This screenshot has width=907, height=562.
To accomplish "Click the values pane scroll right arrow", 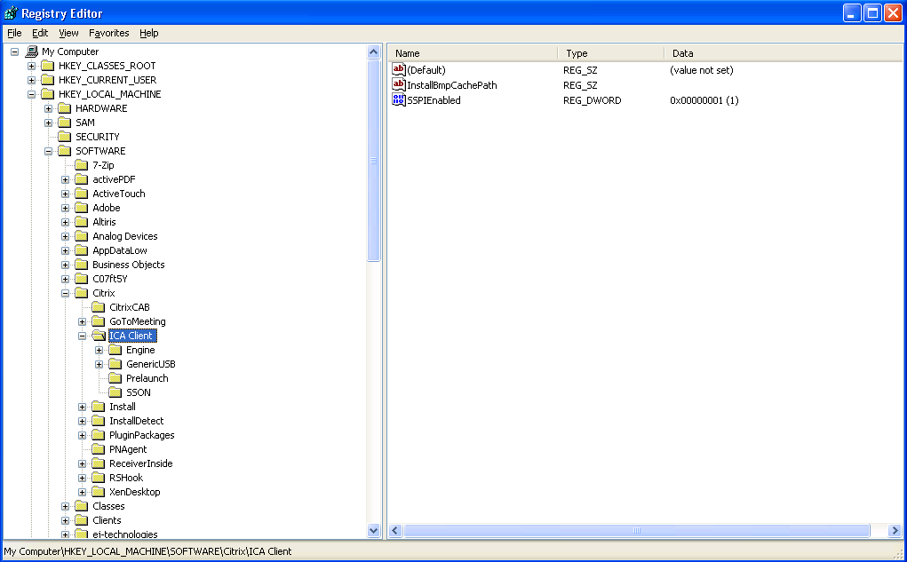I will coord(895,530).
